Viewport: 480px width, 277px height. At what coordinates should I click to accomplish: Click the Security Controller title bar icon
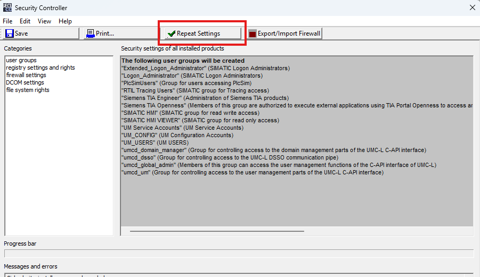pyautogui.click(x=7, y=7)
